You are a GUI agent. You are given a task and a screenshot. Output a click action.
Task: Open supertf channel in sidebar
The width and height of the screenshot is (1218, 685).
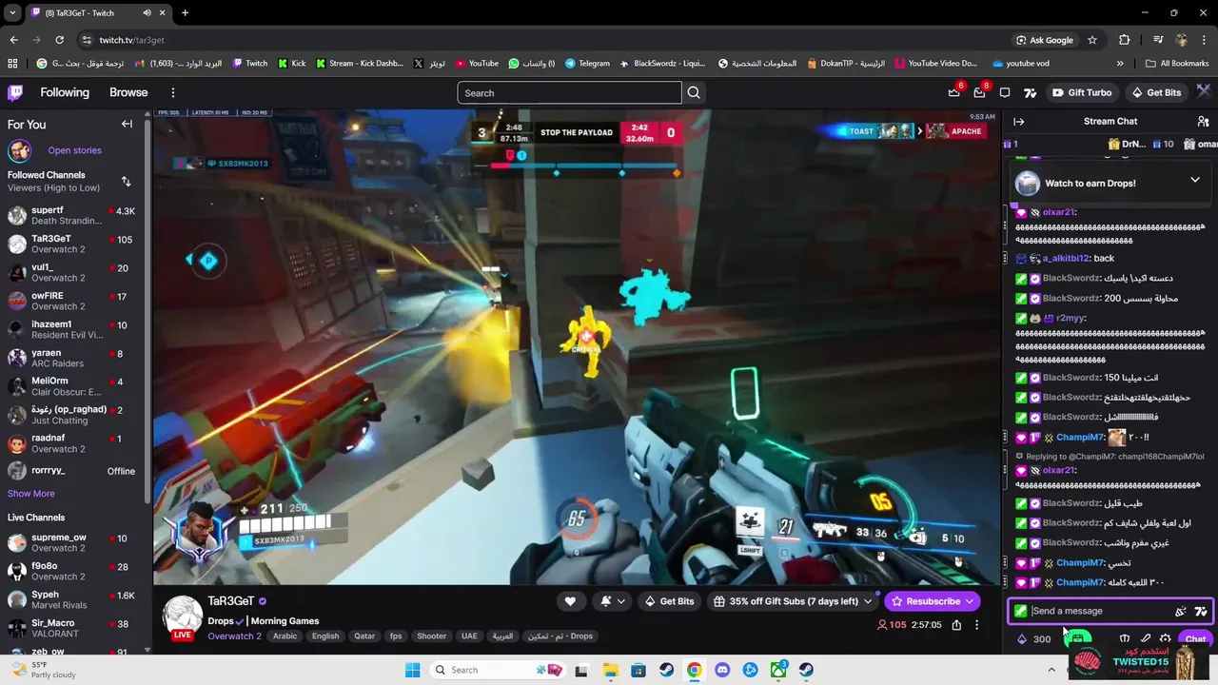71,215
